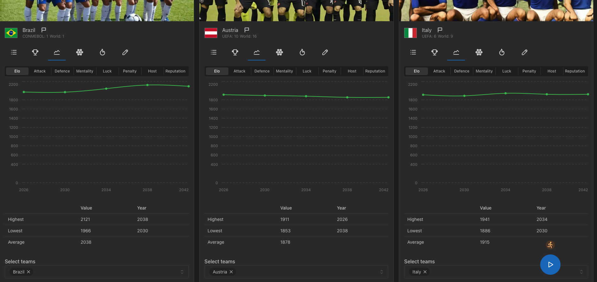Viewport: 597px width, 282px height.
Task: Select the Luck metric in Austria panel
Action: click(307, 71)
